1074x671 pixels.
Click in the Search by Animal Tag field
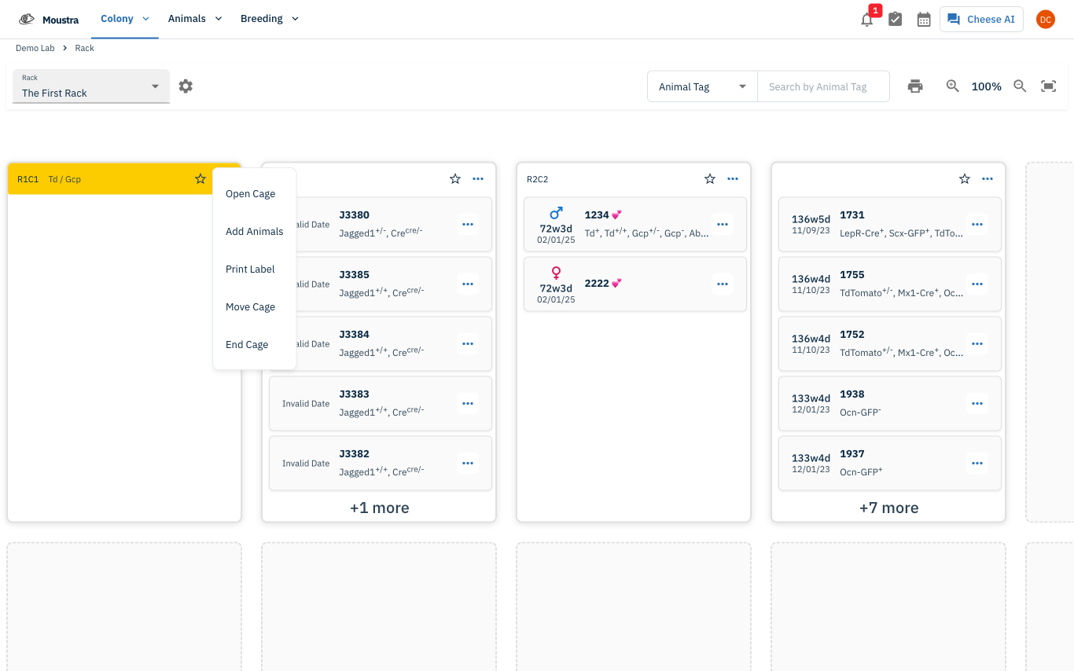coord(823,86)
